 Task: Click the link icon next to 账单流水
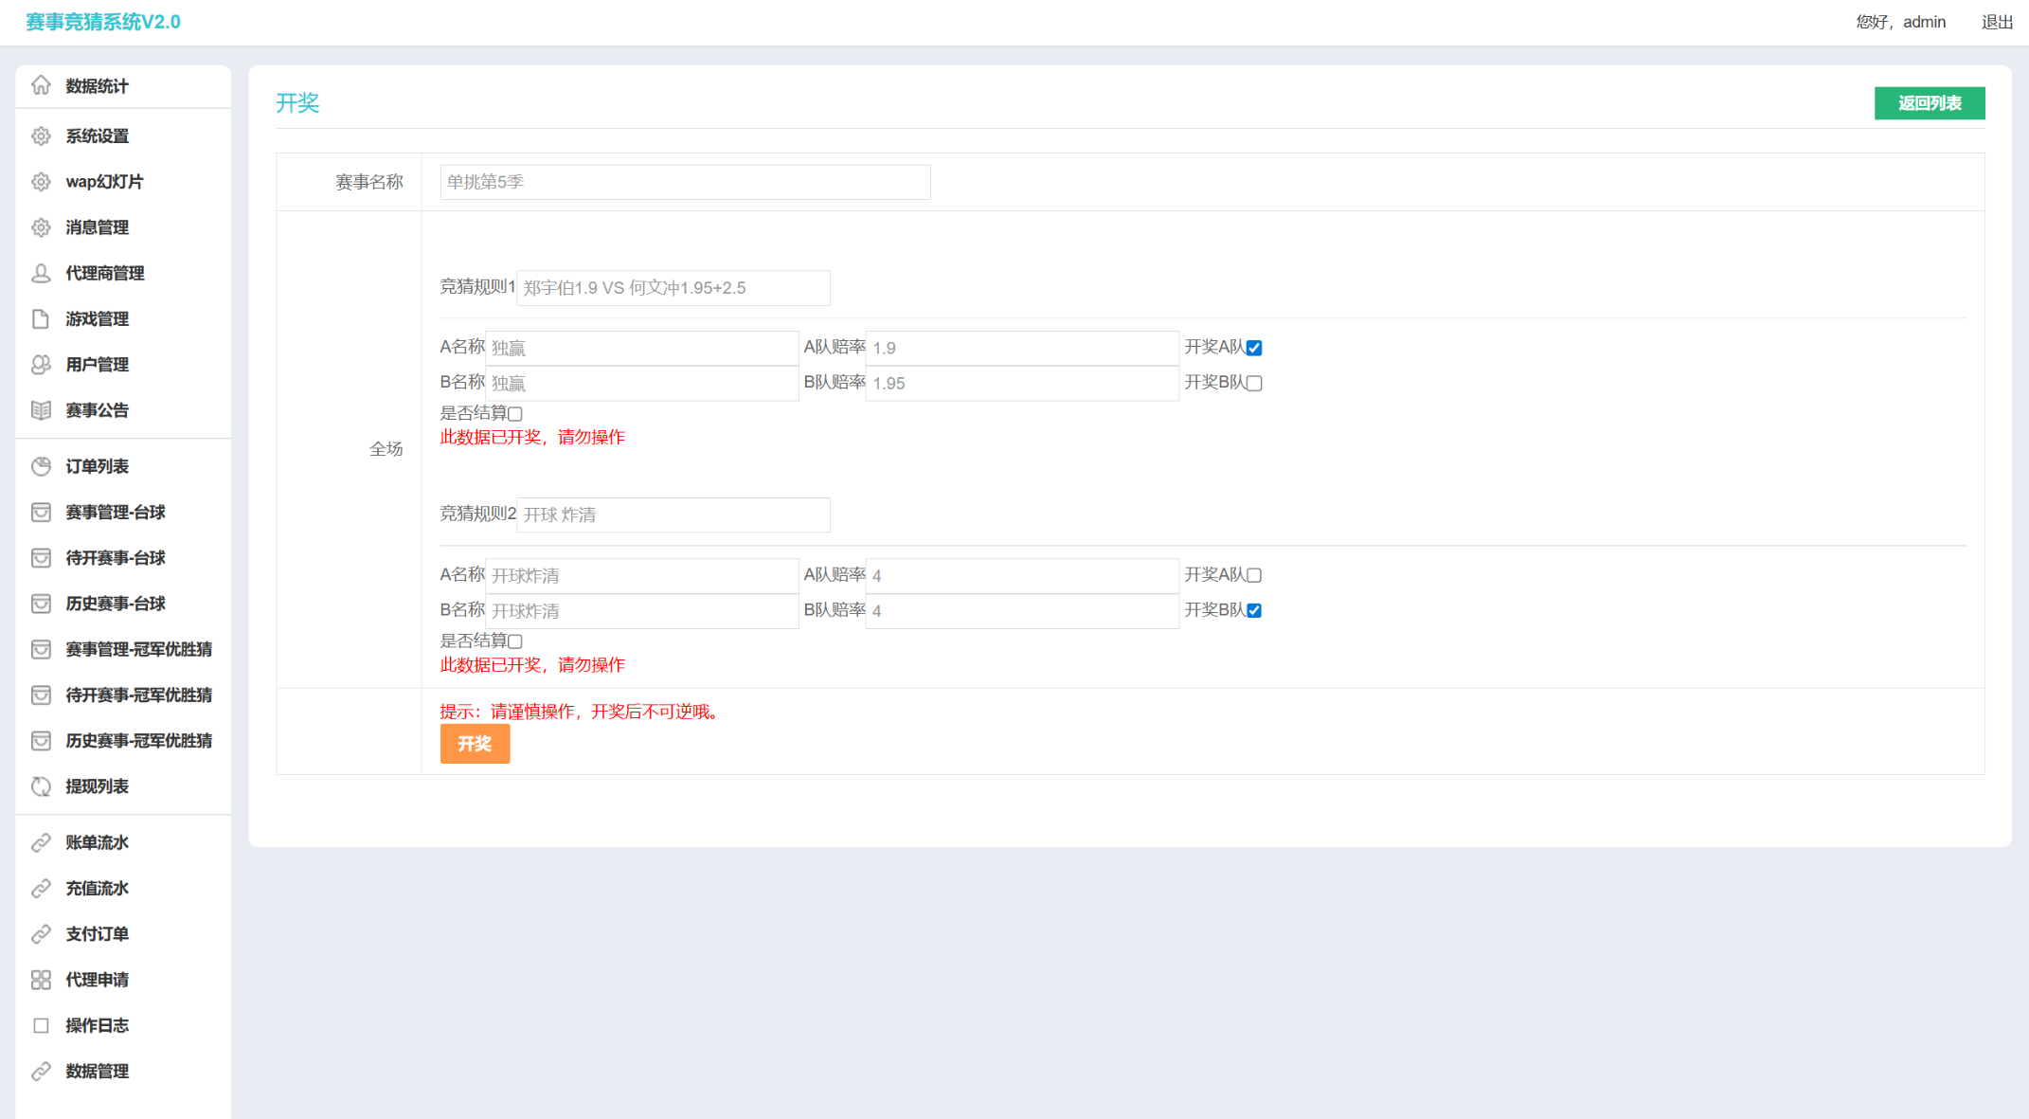point(41,842)
